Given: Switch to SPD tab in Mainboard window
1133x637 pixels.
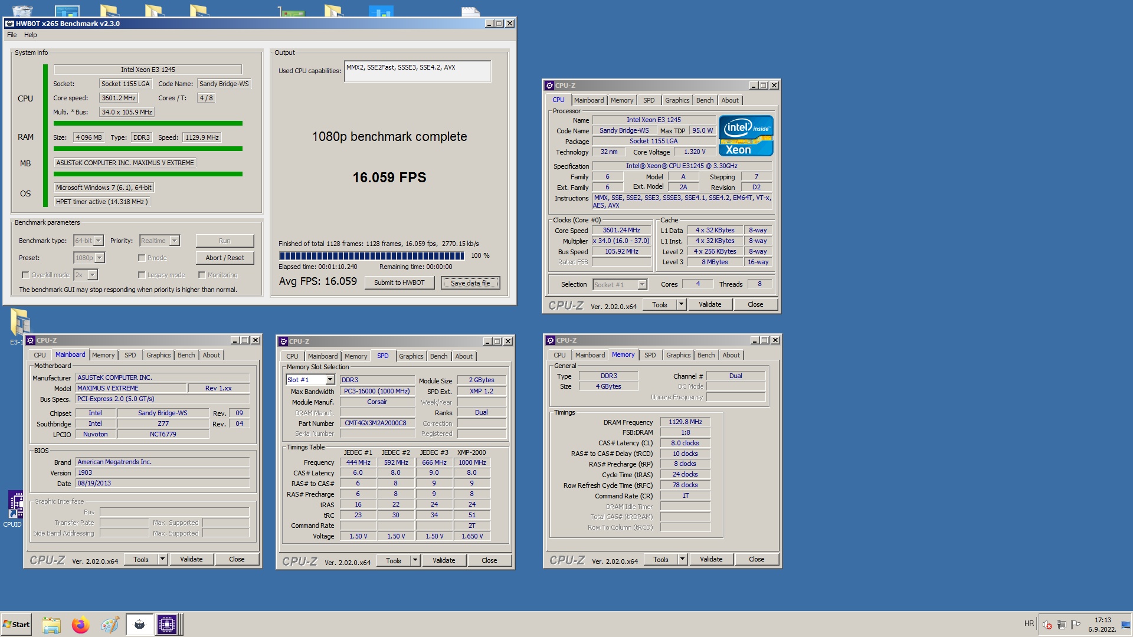Looking at the screenshot, I should pos(130,355).
